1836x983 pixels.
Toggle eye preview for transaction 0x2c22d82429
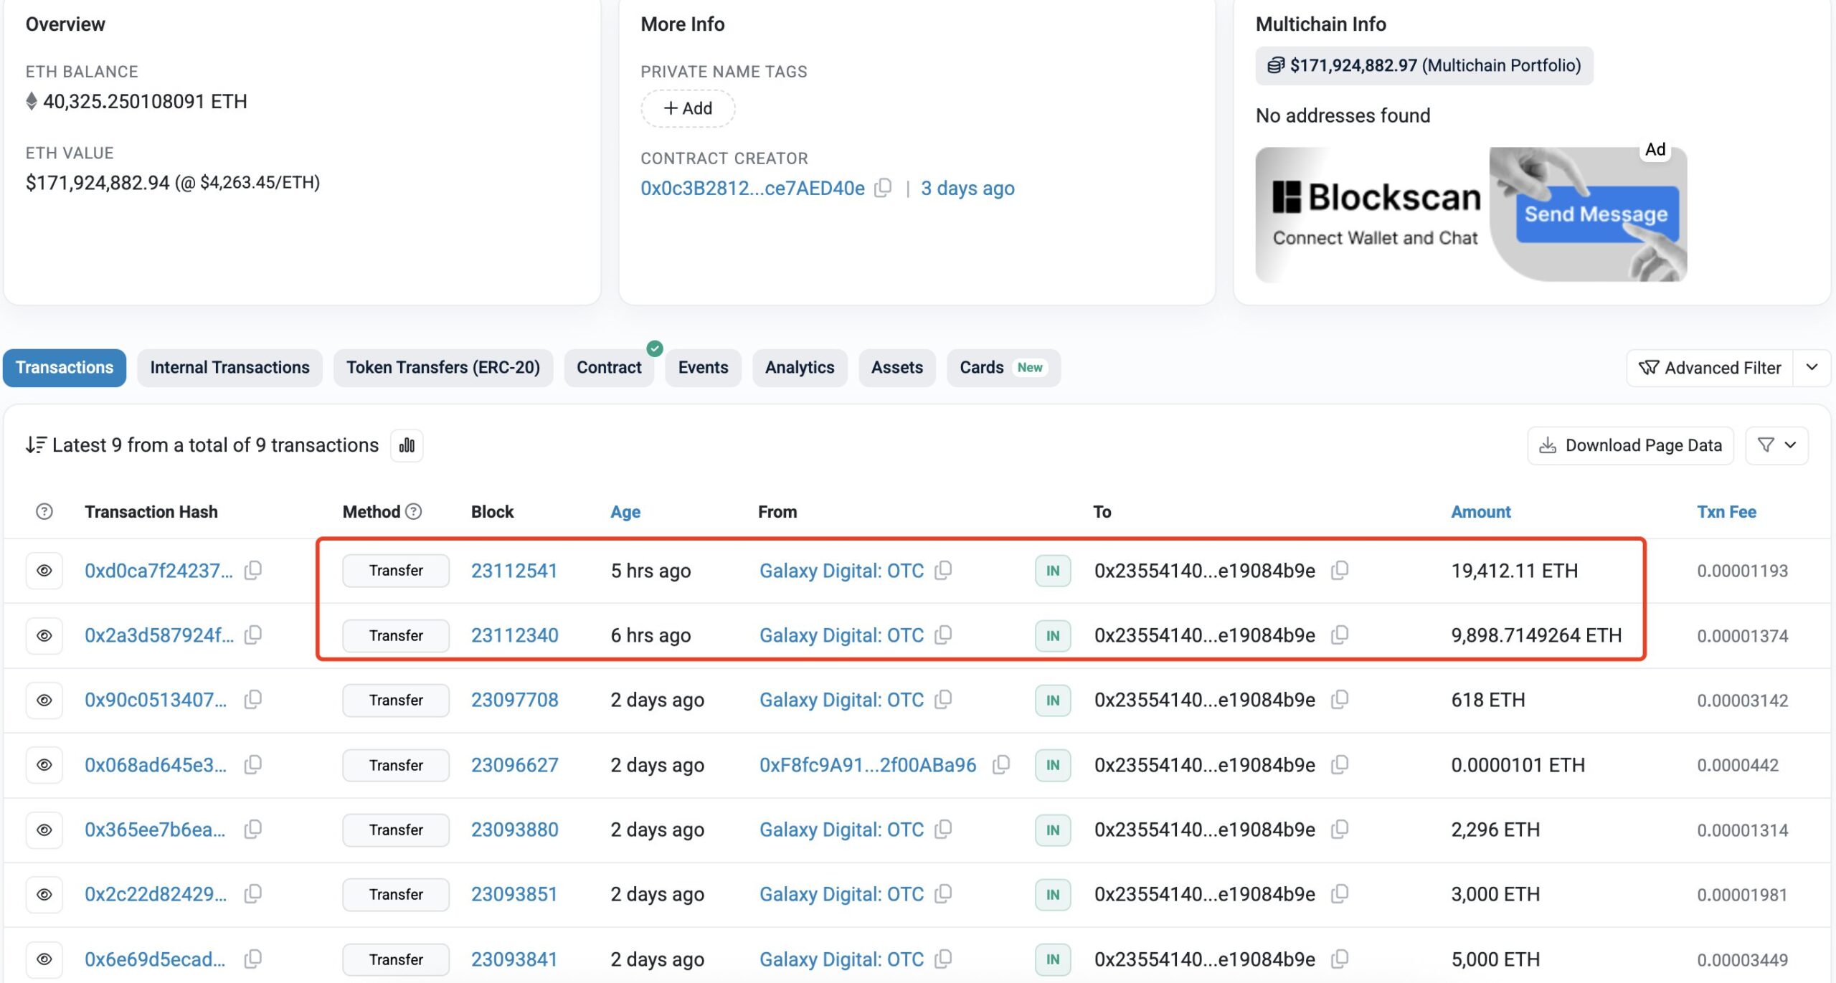pyautogui.click(x=44, y=894)
